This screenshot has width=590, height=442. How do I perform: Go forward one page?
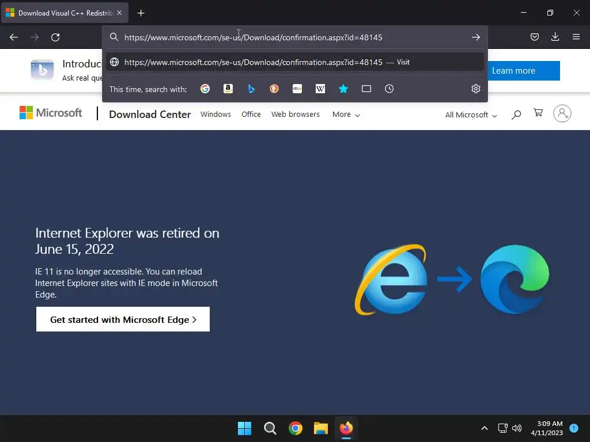click(x=35, y=37)
